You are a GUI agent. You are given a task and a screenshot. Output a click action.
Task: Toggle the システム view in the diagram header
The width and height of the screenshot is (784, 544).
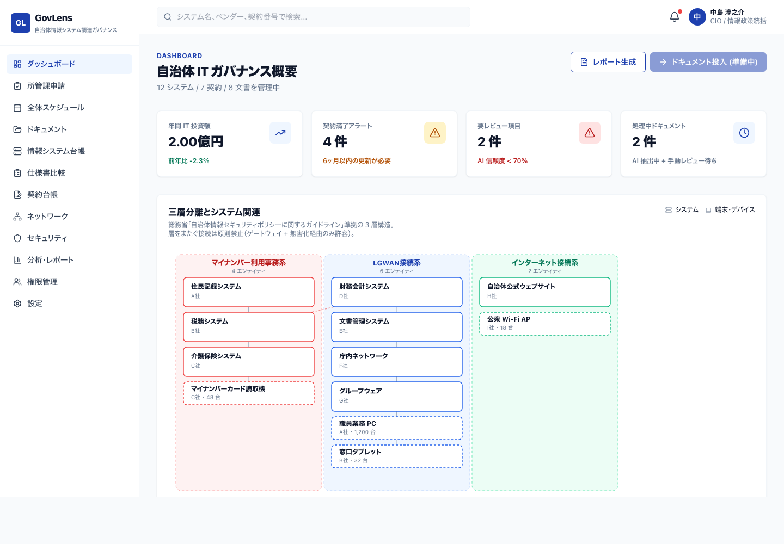tap(682, 209)
